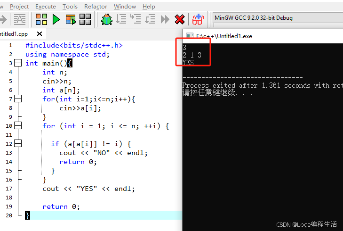343x231 pixels.
Task: Click the cout "NO" statement line
Action: click(104, 153)
